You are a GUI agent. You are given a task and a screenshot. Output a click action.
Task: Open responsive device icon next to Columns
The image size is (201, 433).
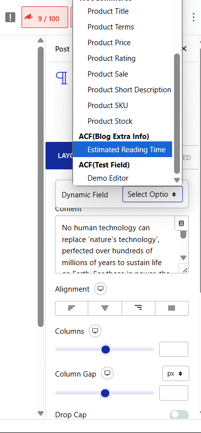pos(95,331)
